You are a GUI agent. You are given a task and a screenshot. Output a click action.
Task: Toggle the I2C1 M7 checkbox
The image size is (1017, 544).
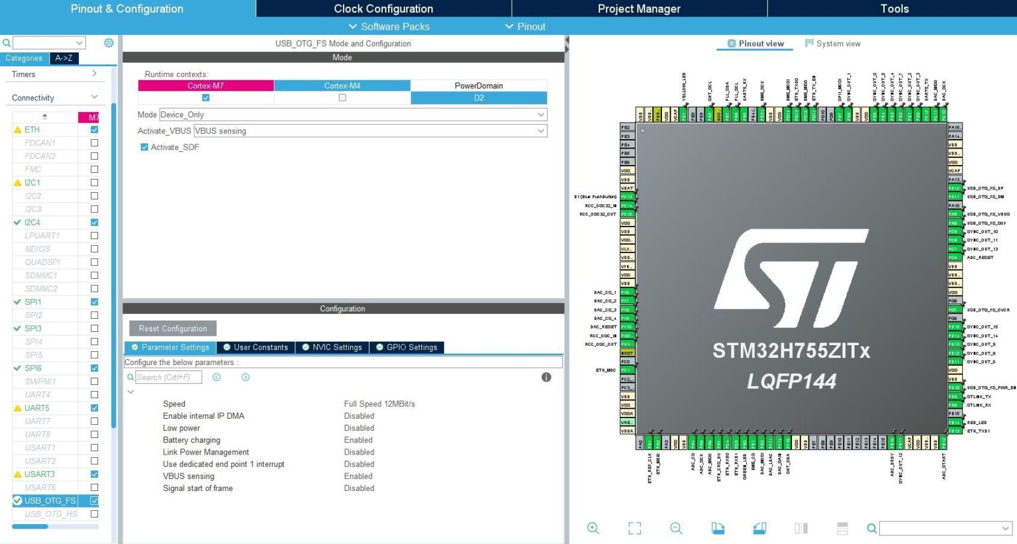pyautogui.click(x=94, y=183)
